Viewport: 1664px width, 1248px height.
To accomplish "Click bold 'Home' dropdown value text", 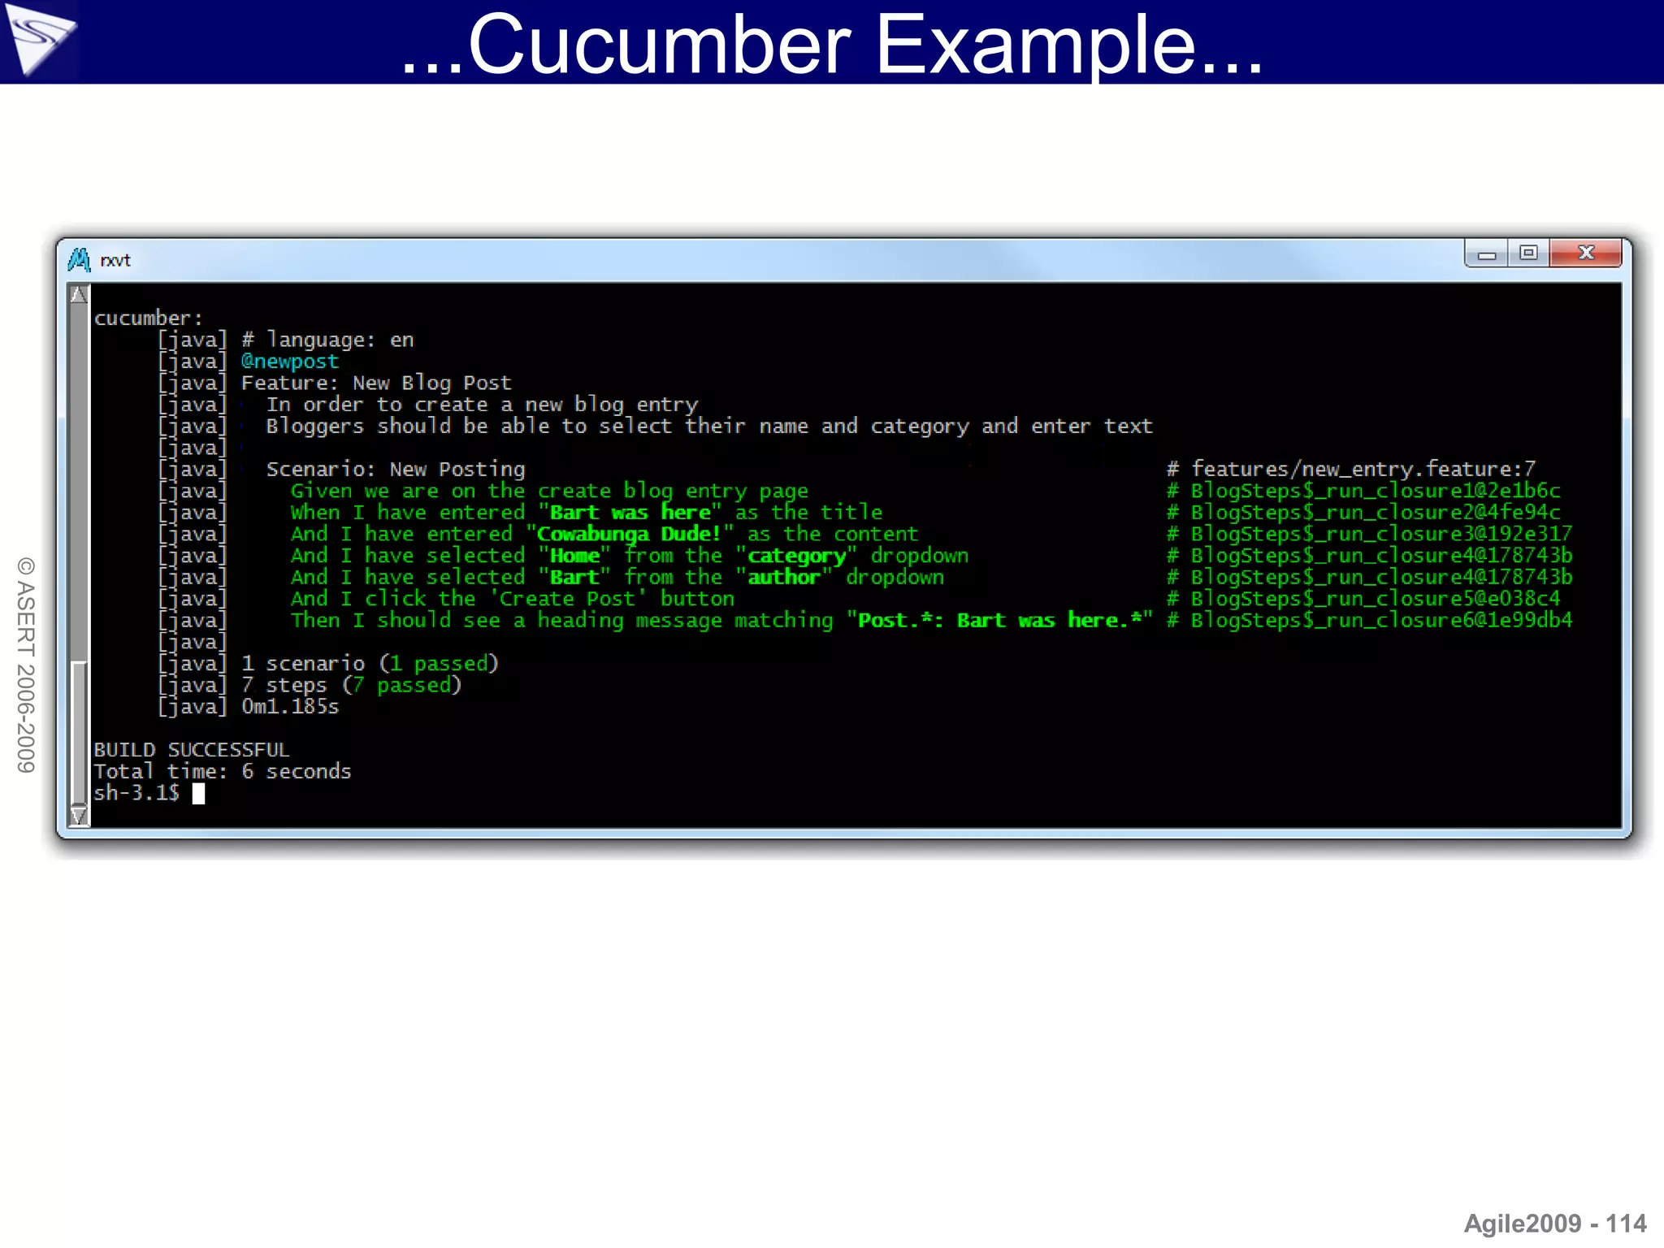I will [x=574, y=556].
